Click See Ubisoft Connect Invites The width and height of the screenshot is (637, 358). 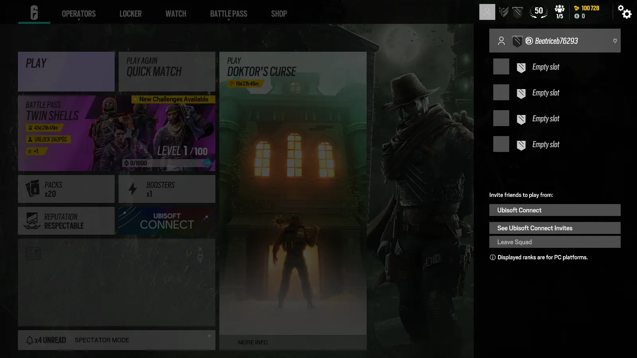click(x=555, y=228)
